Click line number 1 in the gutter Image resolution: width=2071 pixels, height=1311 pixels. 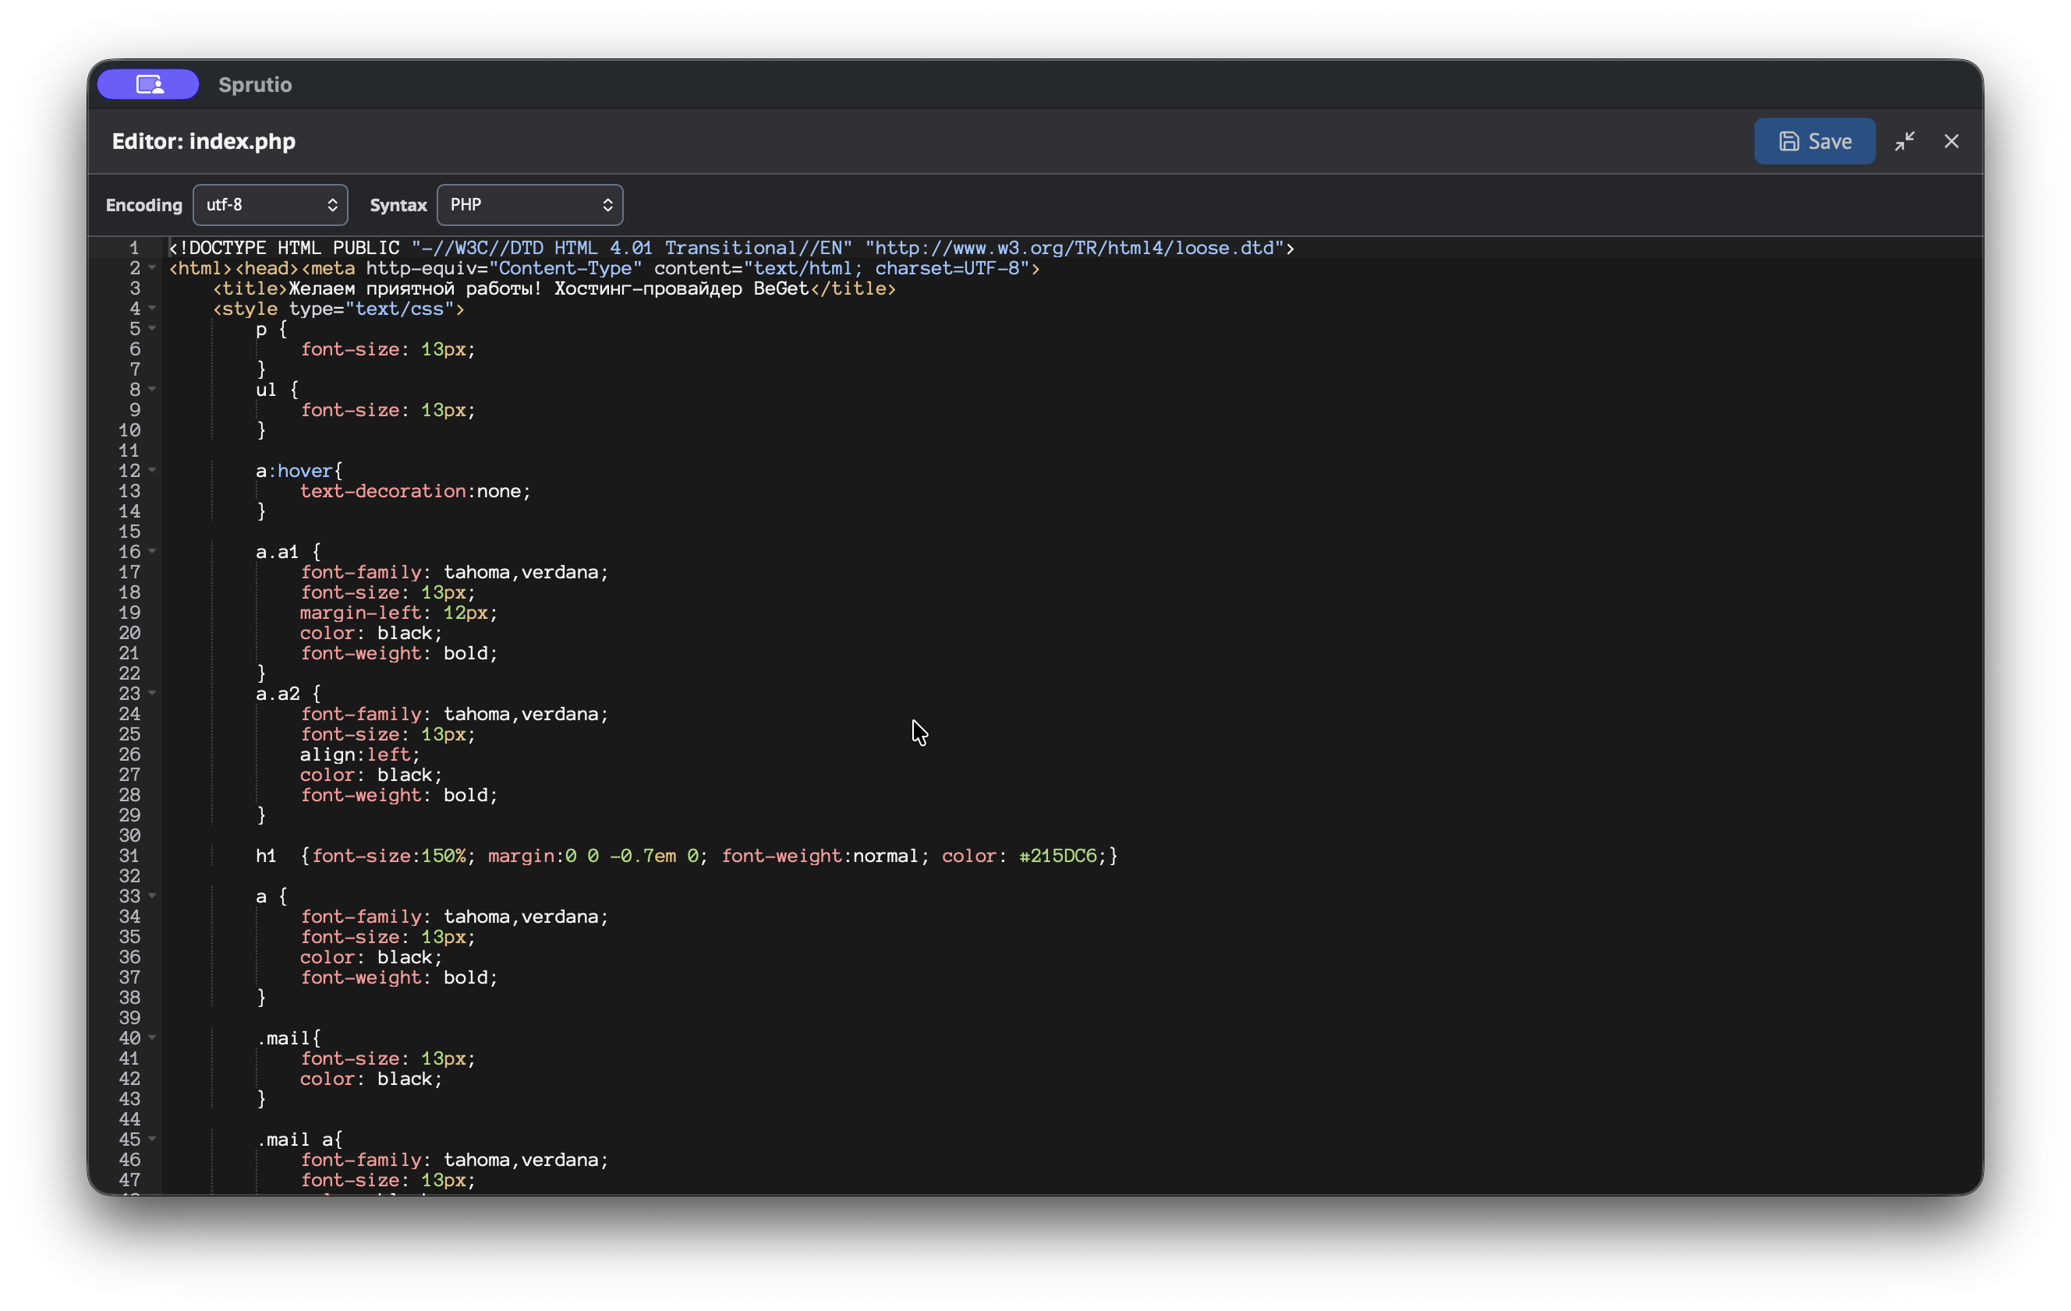click(x=133, y=248)
